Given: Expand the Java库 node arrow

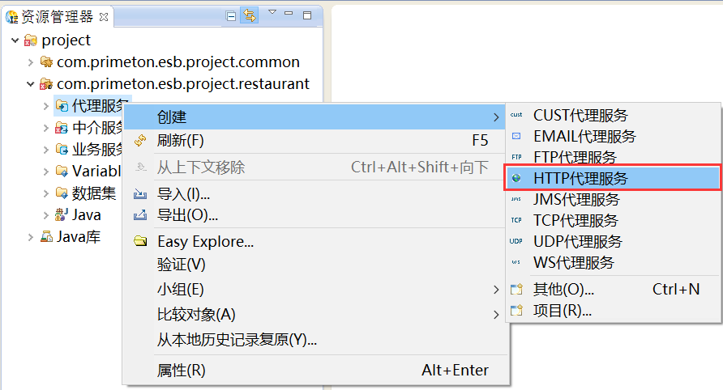Looking at the screenshot, I should [31, 237].
